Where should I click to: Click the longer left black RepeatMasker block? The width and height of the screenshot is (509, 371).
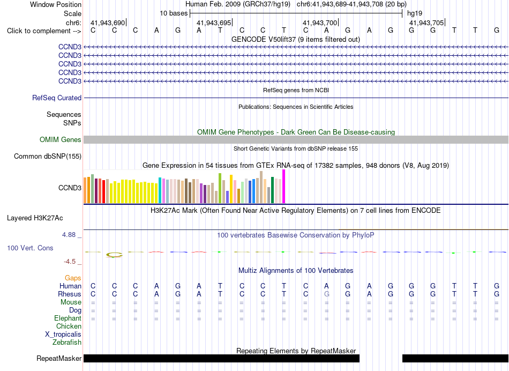(222, 358)
